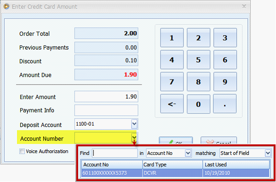
Task: Click the 10/19/2010 last used cell
Action: pyautogui.click(x=236, y=173)
